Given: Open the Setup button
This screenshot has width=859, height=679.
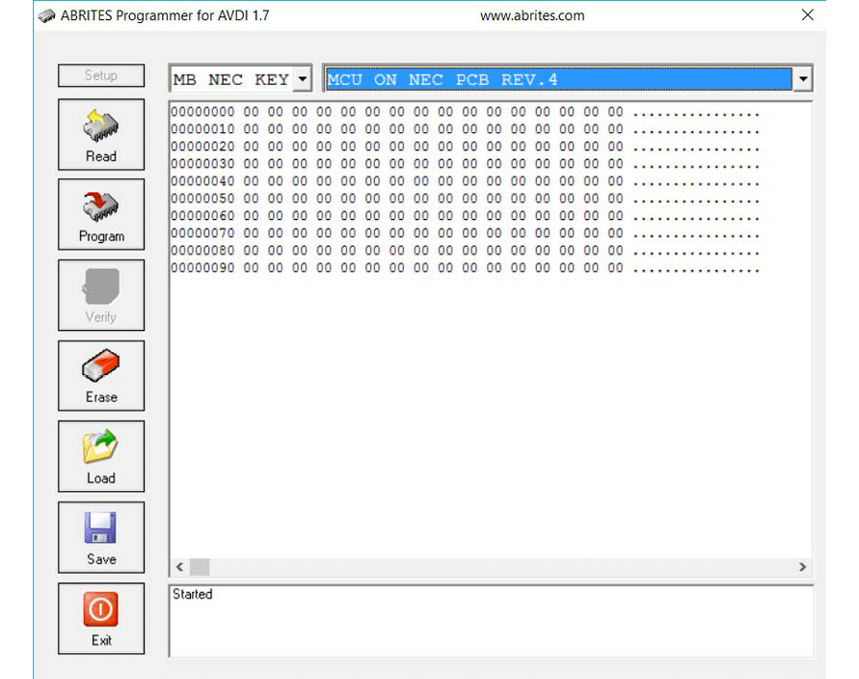Looking at the screenshot, I should (101, 75).
